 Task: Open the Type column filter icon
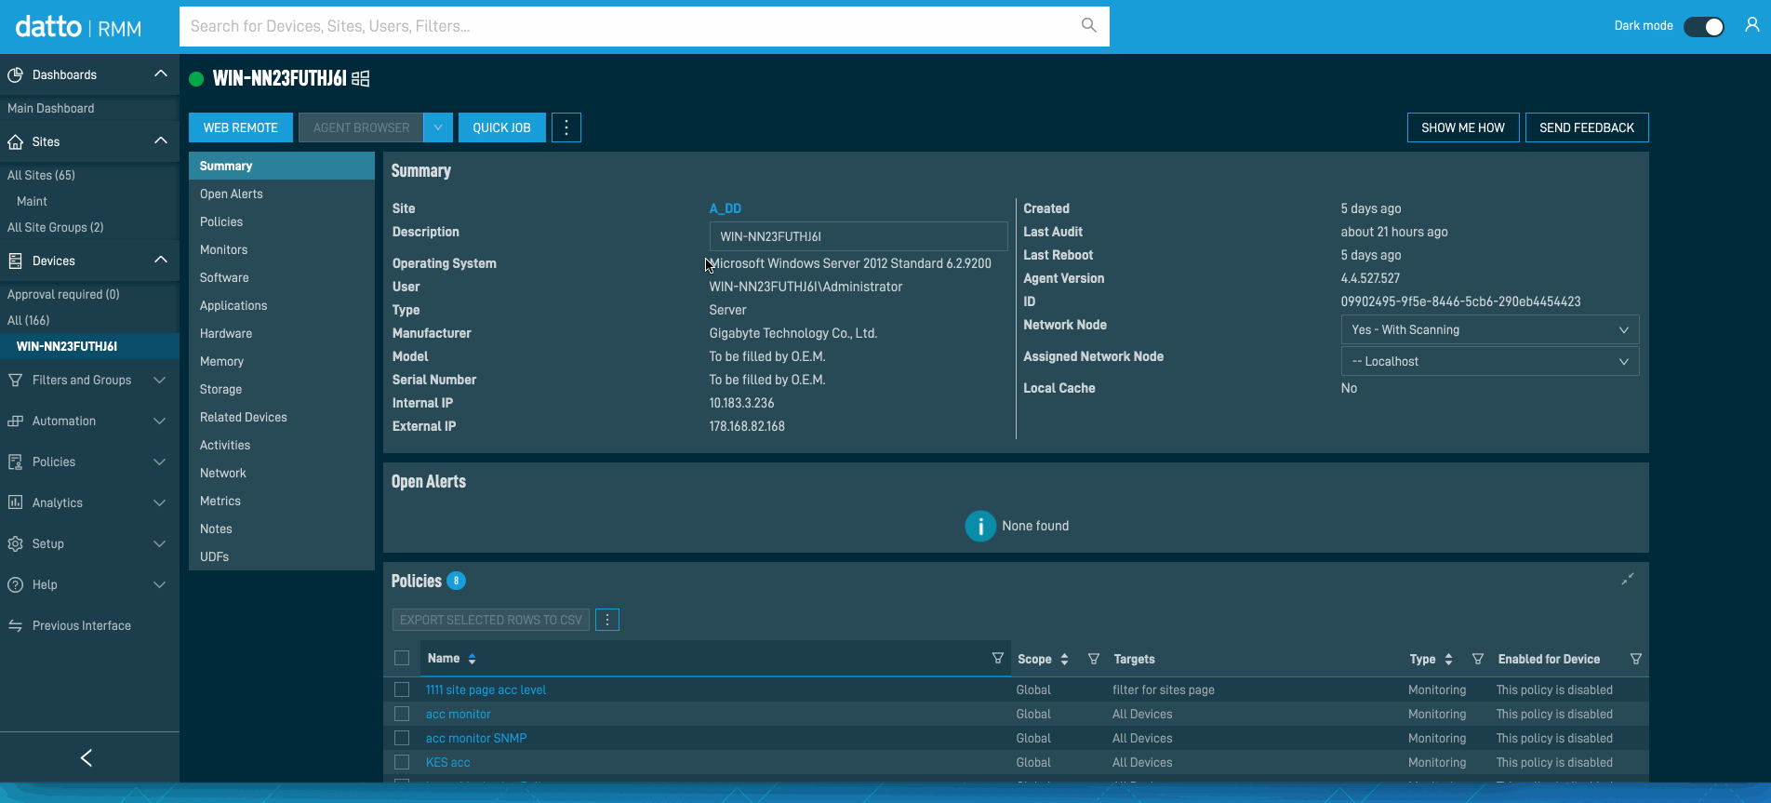(1478, 659)
